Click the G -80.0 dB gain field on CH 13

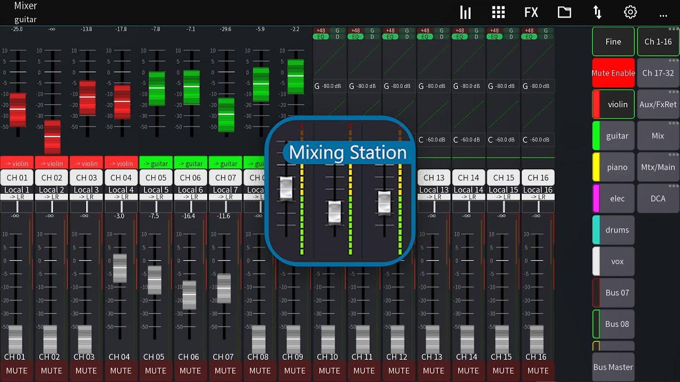433,86
